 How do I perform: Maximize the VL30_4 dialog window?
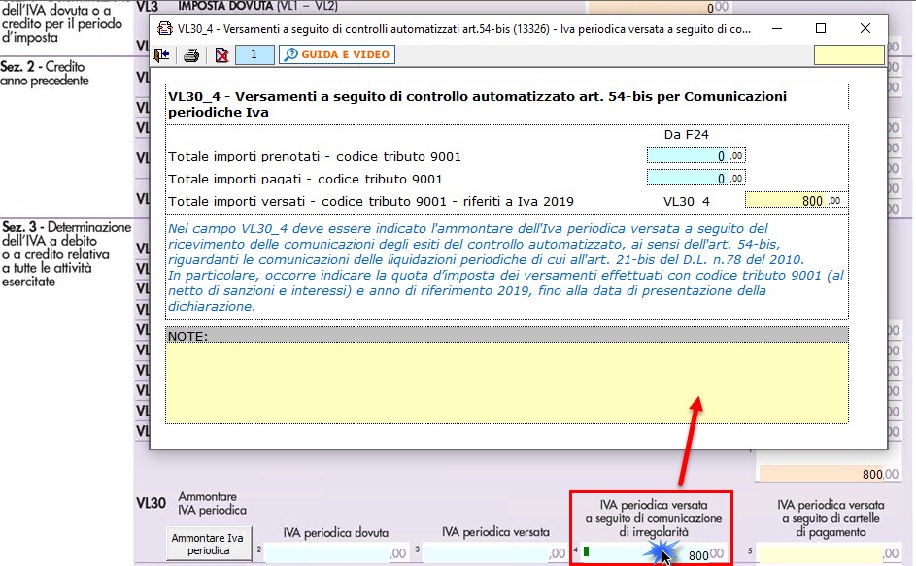[821, 29]
